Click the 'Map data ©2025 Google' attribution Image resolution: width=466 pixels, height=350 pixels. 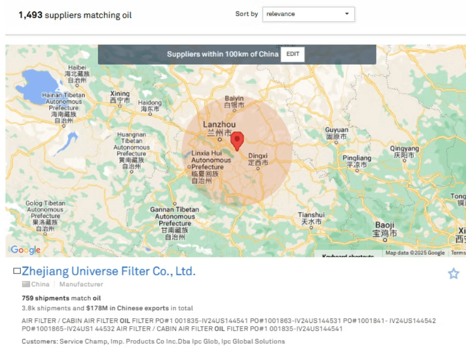(x=415, y=253)
